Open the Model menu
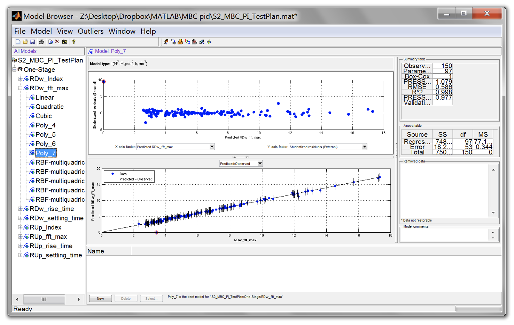The image size is (514, 325). [41, 31]
